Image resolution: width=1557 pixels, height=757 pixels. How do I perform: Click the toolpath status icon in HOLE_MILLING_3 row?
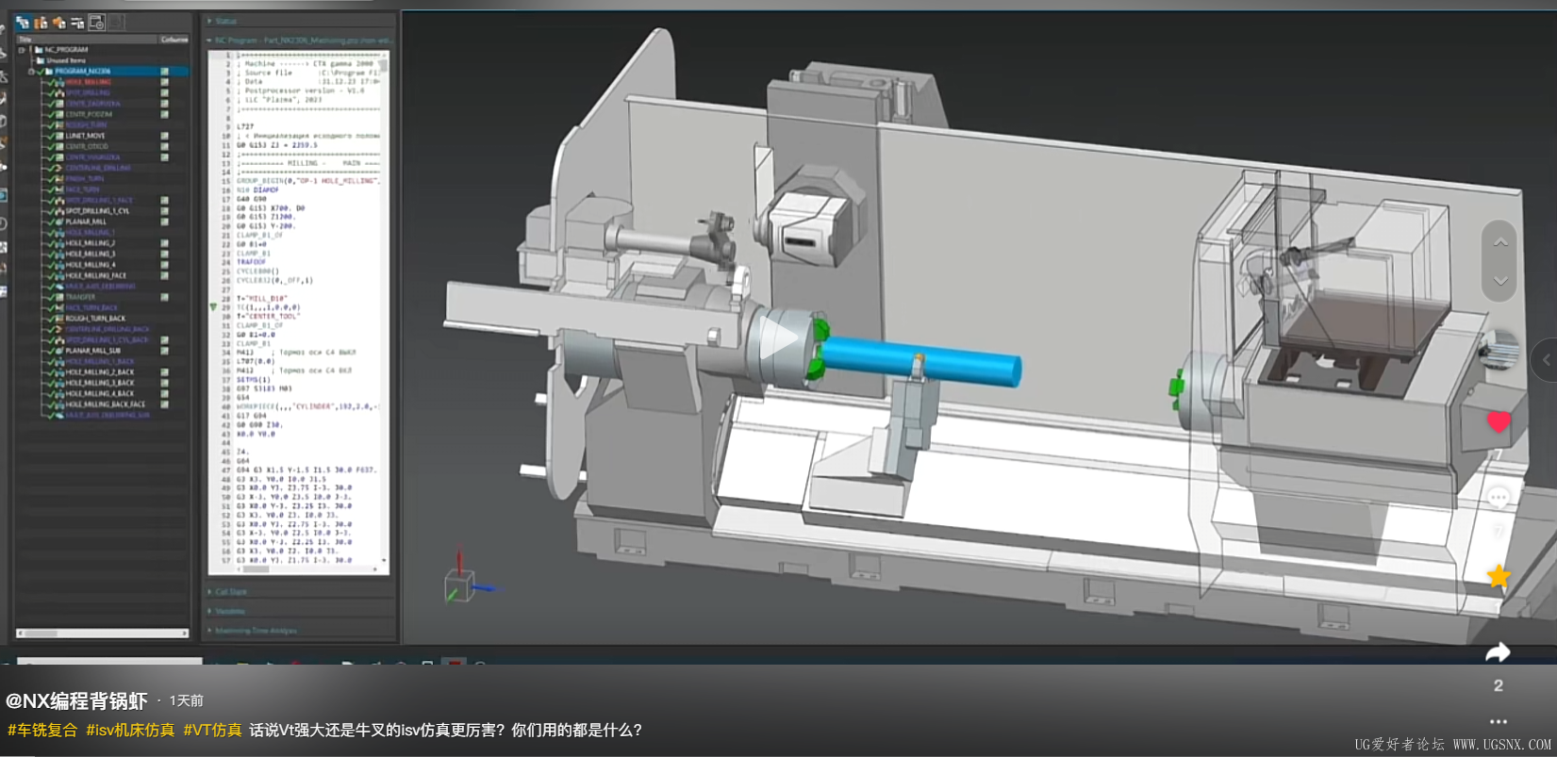164,254
